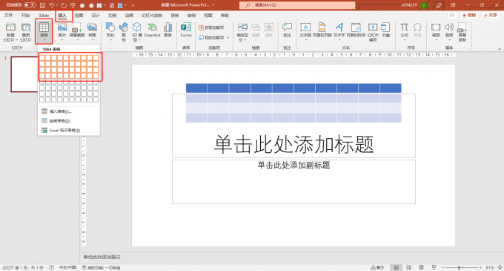Open the 文件 (File) tab
504x271 pixels.
(x=8, y=16)
